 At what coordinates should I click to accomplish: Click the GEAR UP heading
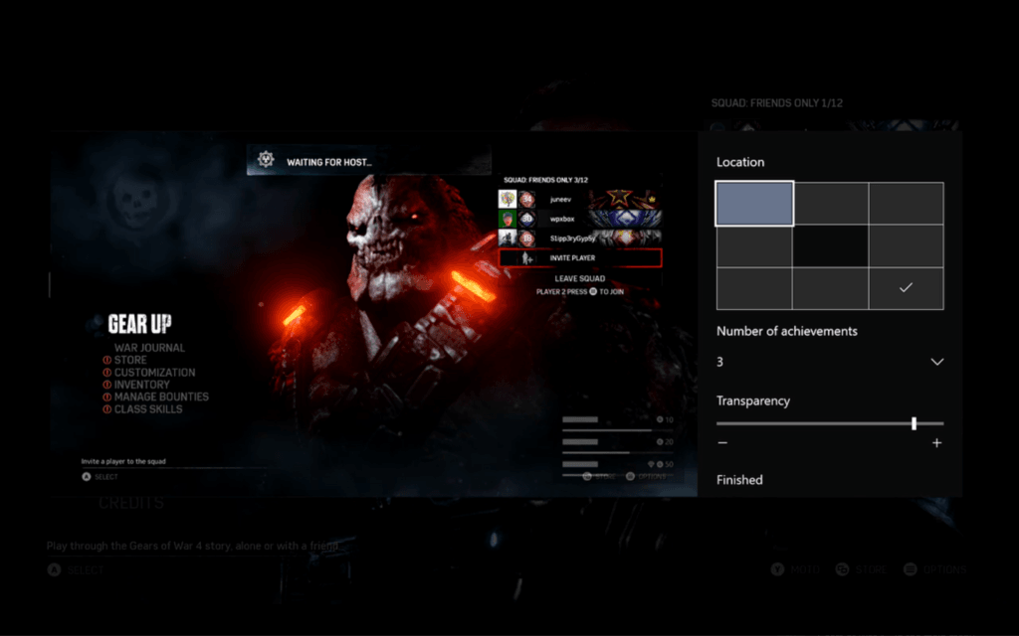click(139, 324)
